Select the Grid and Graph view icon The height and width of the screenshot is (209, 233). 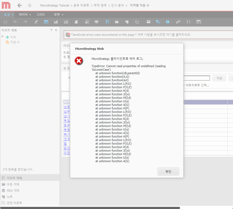(66, 22)
